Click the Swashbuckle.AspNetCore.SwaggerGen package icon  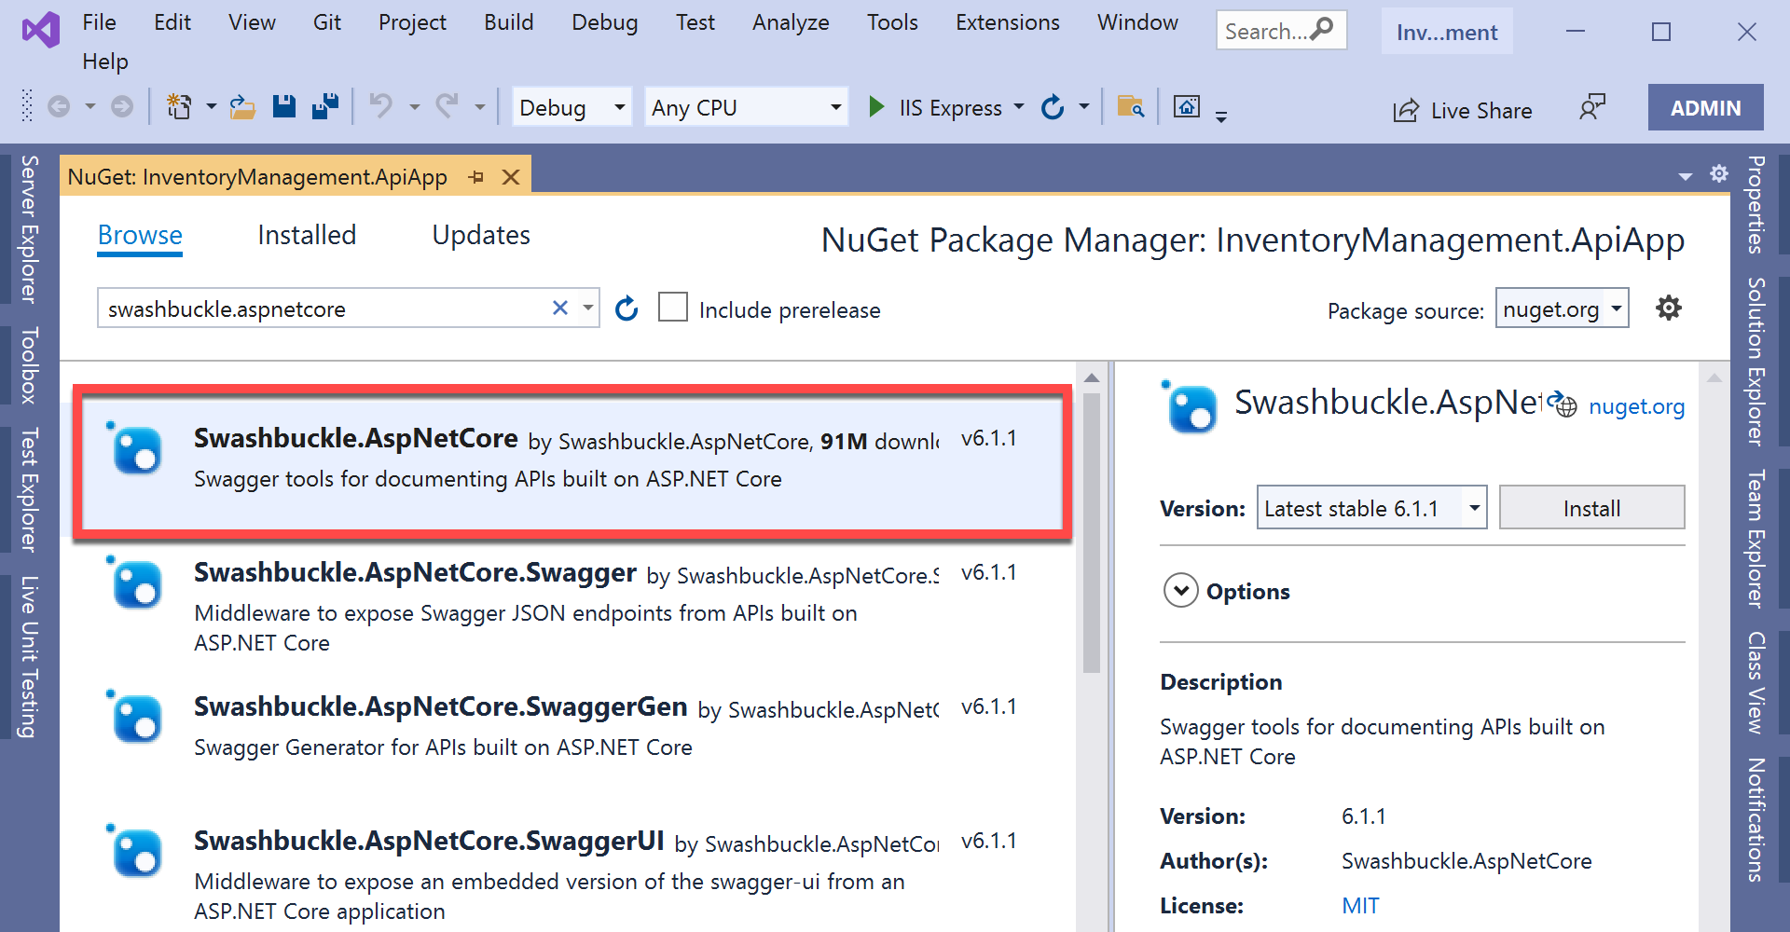(136, 717)
